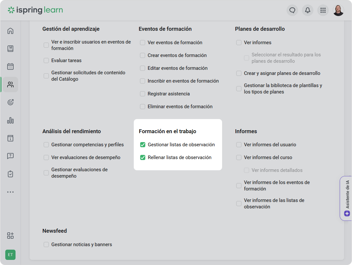Image resolution: width=352 pixels, height=265 pixels.
Task: Open the chat messages icon
Action: pos(292,10)
